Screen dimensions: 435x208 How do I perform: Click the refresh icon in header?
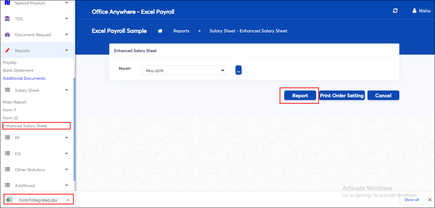tap(395, 11)
